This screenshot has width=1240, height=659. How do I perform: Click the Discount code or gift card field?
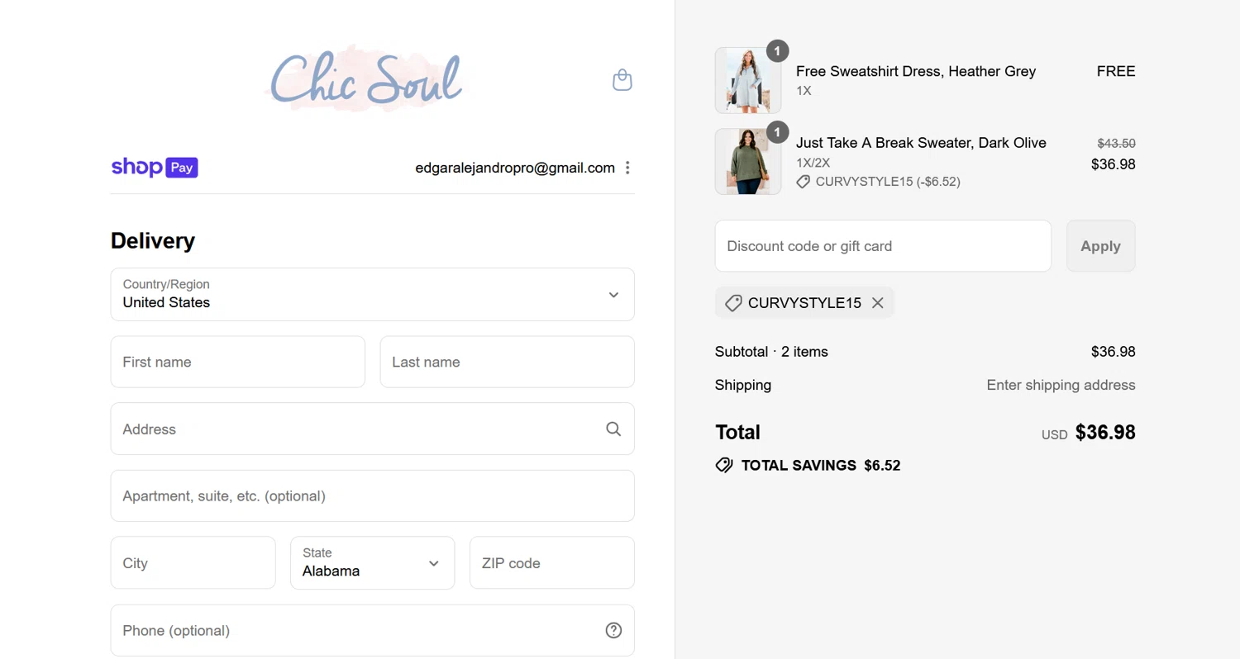pyautogui.click(x=883, y=246)
